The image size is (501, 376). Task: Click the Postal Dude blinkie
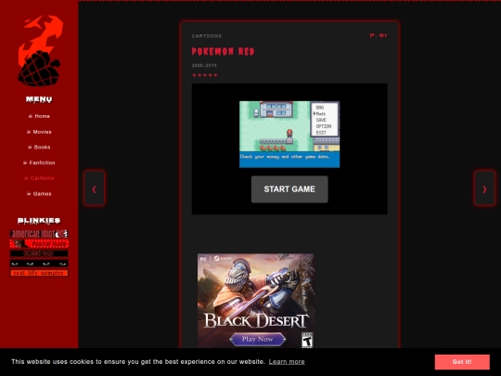(39, 243)
